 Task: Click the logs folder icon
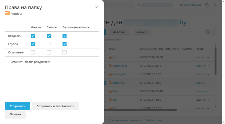click(x=111, y=91)
